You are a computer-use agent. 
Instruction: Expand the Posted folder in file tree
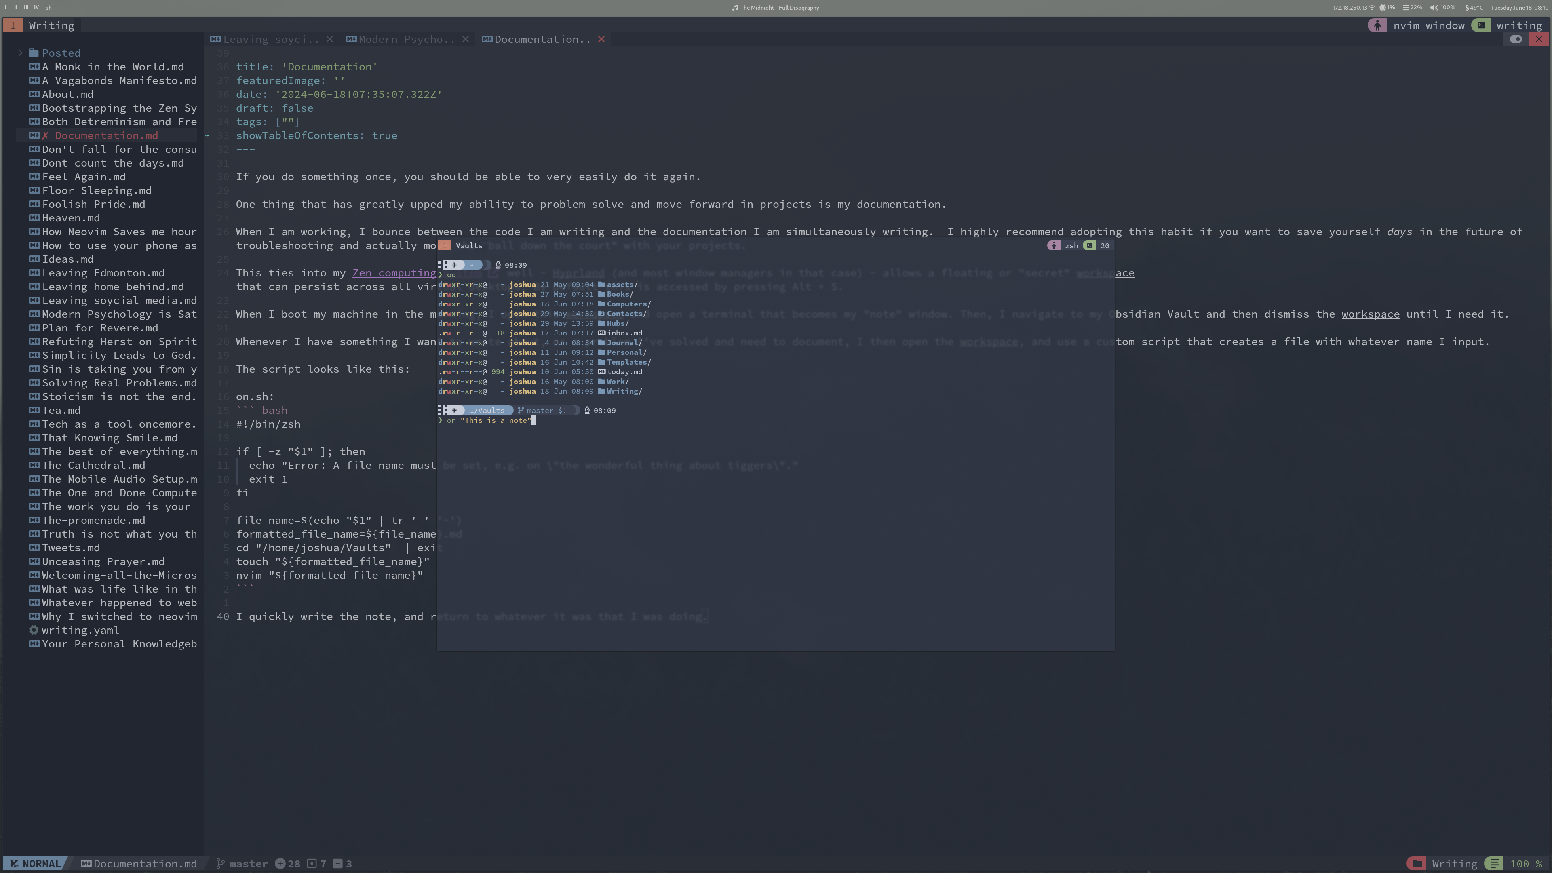click(x=20, y=53)
